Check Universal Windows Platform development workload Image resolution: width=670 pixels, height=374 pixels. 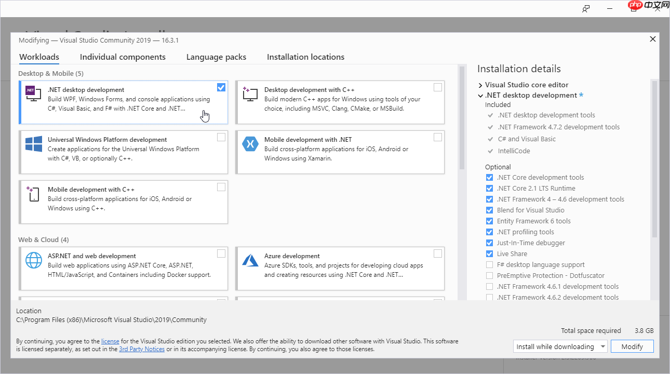pos(221,137)
